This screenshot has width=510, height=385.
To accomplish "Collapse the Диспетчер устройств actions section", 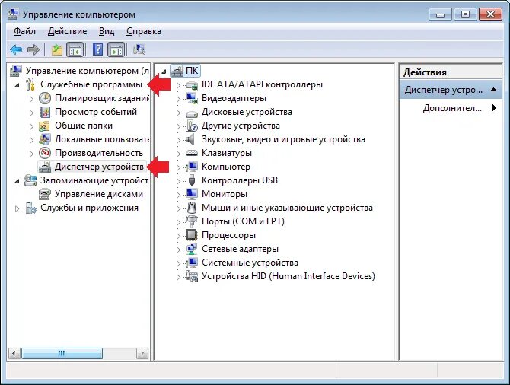I will tap(493, 90).
